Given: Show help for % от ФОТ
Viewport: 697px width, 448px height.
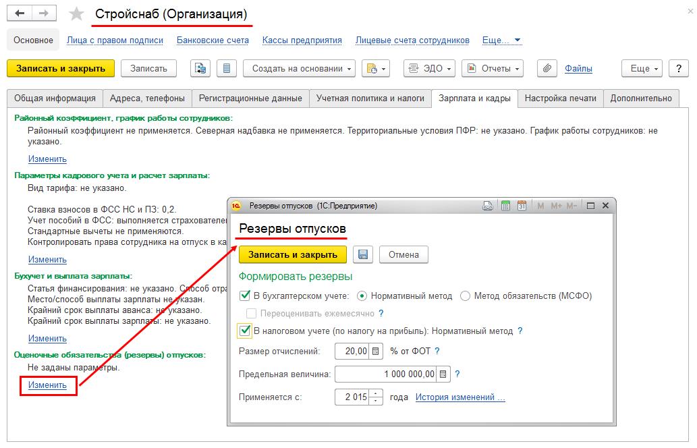Looking at the screenshot, I should (437, 351).
